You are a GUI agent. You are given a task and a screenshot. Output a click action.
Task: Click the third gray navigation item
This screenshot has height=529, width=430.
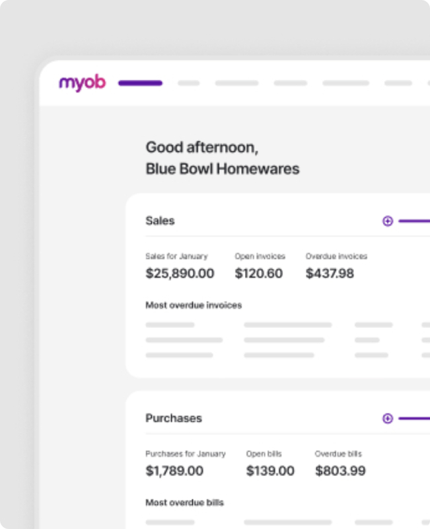point(284,83)
